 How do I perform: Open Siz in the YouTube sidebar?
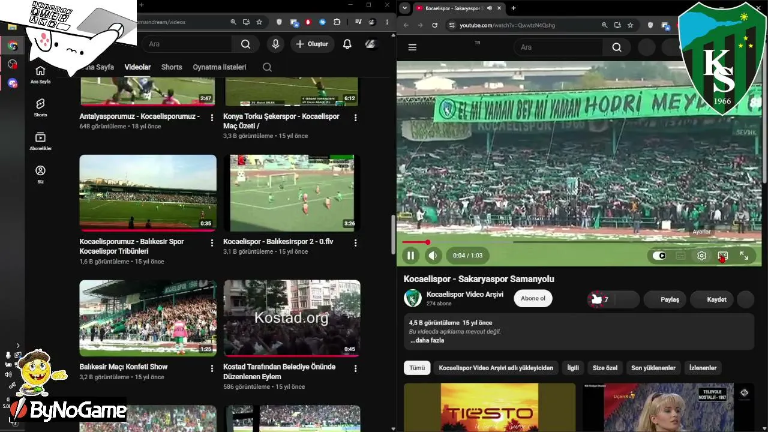pyautogui.click(x=40, y=175)
